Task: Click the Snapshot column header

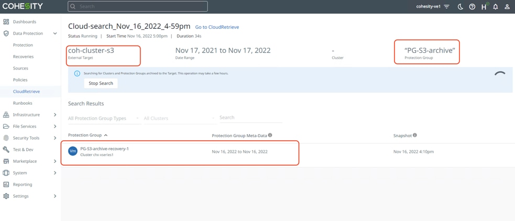Action: pos(402,135)
